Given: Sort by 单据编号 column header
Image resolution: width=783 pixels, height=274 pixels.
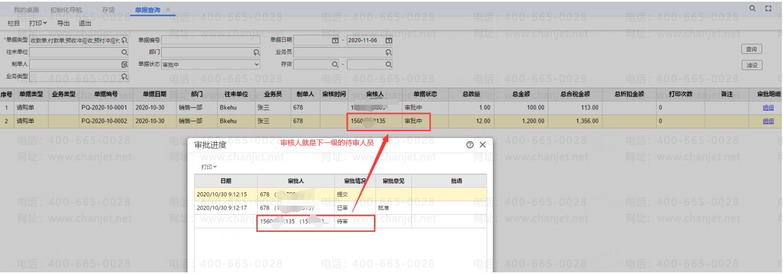Looking at the screenshot, I should click(106, 95).
